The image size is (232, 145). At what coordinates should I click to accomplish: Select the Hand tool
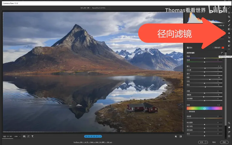[x=229, y=127]
